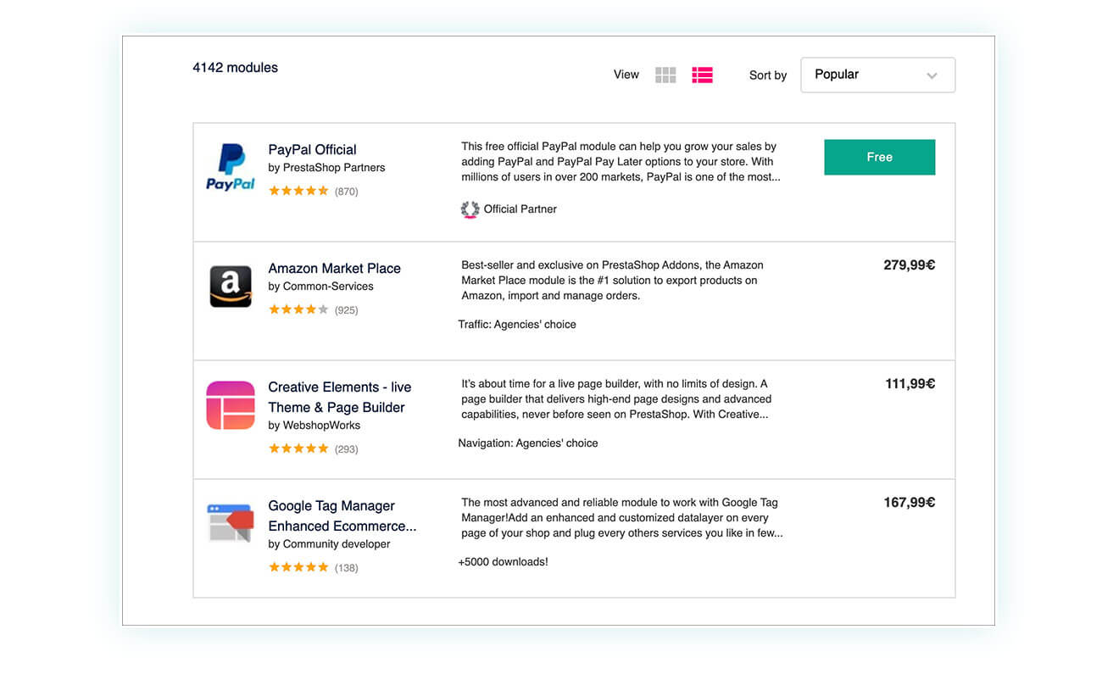This screenshot has height=674, width=1102.
Task: Click "by Community developer" author text
Action: tap(329, 544)
